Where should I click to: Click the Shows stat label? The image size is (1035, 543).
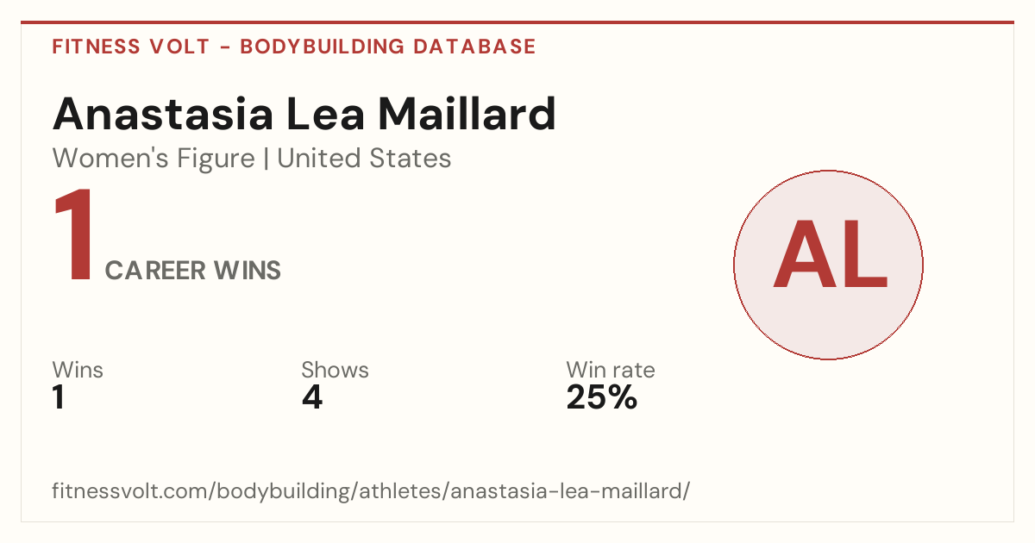click(335, 371)
